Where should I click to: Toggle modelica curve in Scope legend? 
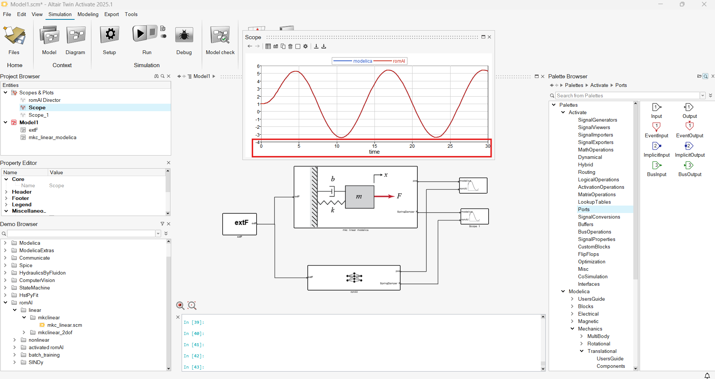(x=352, y=61)
